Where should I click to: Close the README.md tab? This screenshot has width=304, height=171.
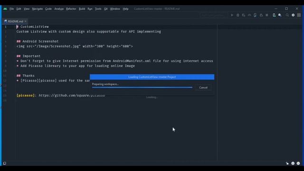tap(25, 21)
